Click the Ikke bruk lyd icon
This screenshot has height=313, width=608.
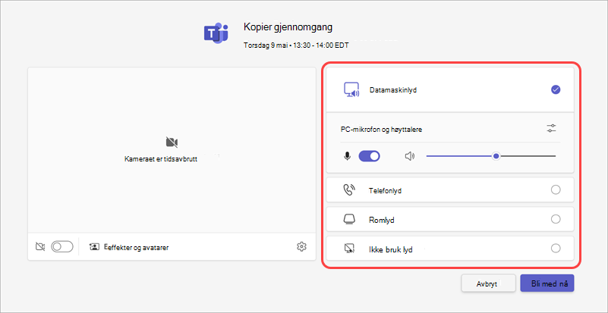(349, 249)
